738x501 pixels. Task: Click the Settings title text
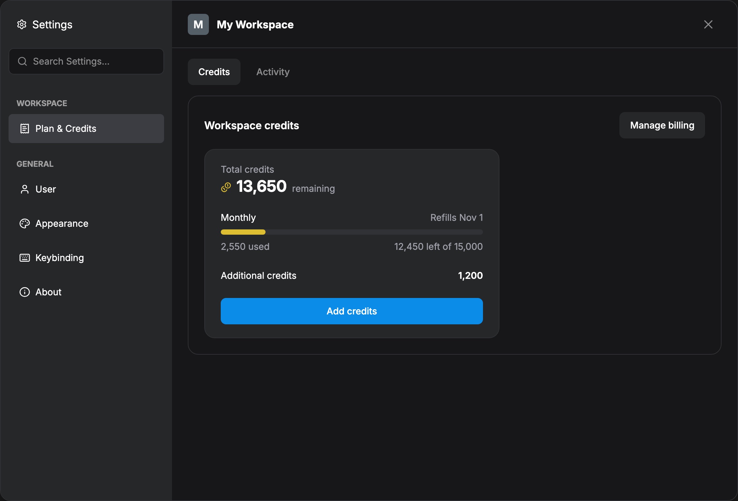[52, 25]
